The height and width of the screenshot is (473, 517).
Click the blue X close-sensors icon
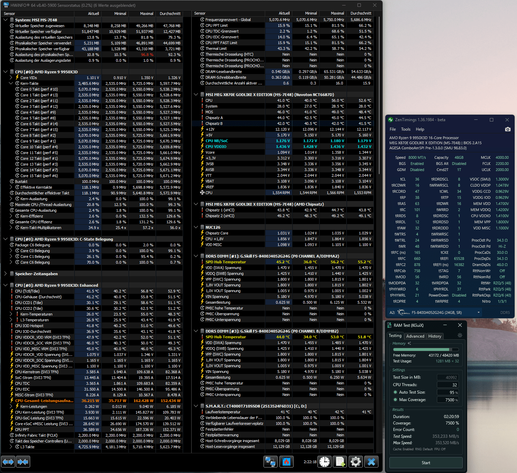pos(371,462)
